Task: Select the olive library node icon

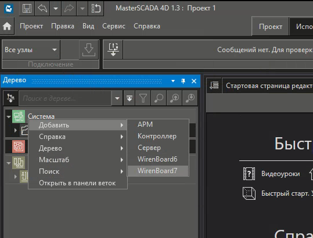Action: (19, 163)
